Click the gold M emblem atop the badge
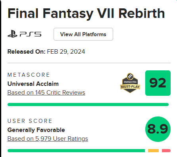The image size is (177, 157). 130,76
